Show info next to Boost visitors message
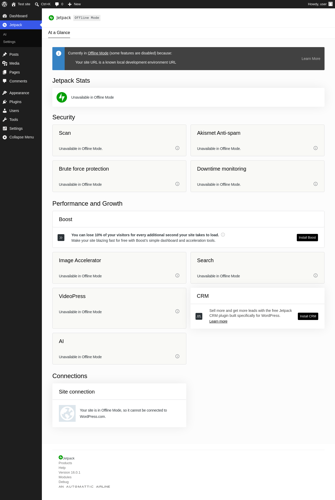The width and height of the screenshot is (335, 500). 223,235
